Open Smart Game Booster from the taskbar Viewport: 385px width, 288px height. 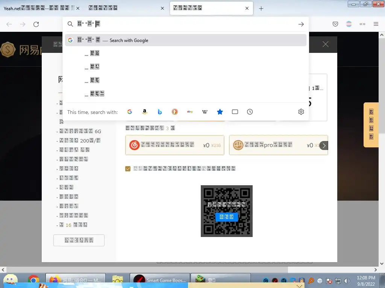pyautogui.click(x=159, y=280)
